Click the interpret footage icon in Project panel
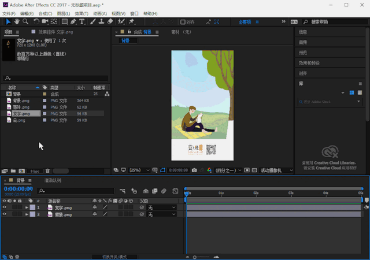Viewport: 370px width, 260px height. 5,171
